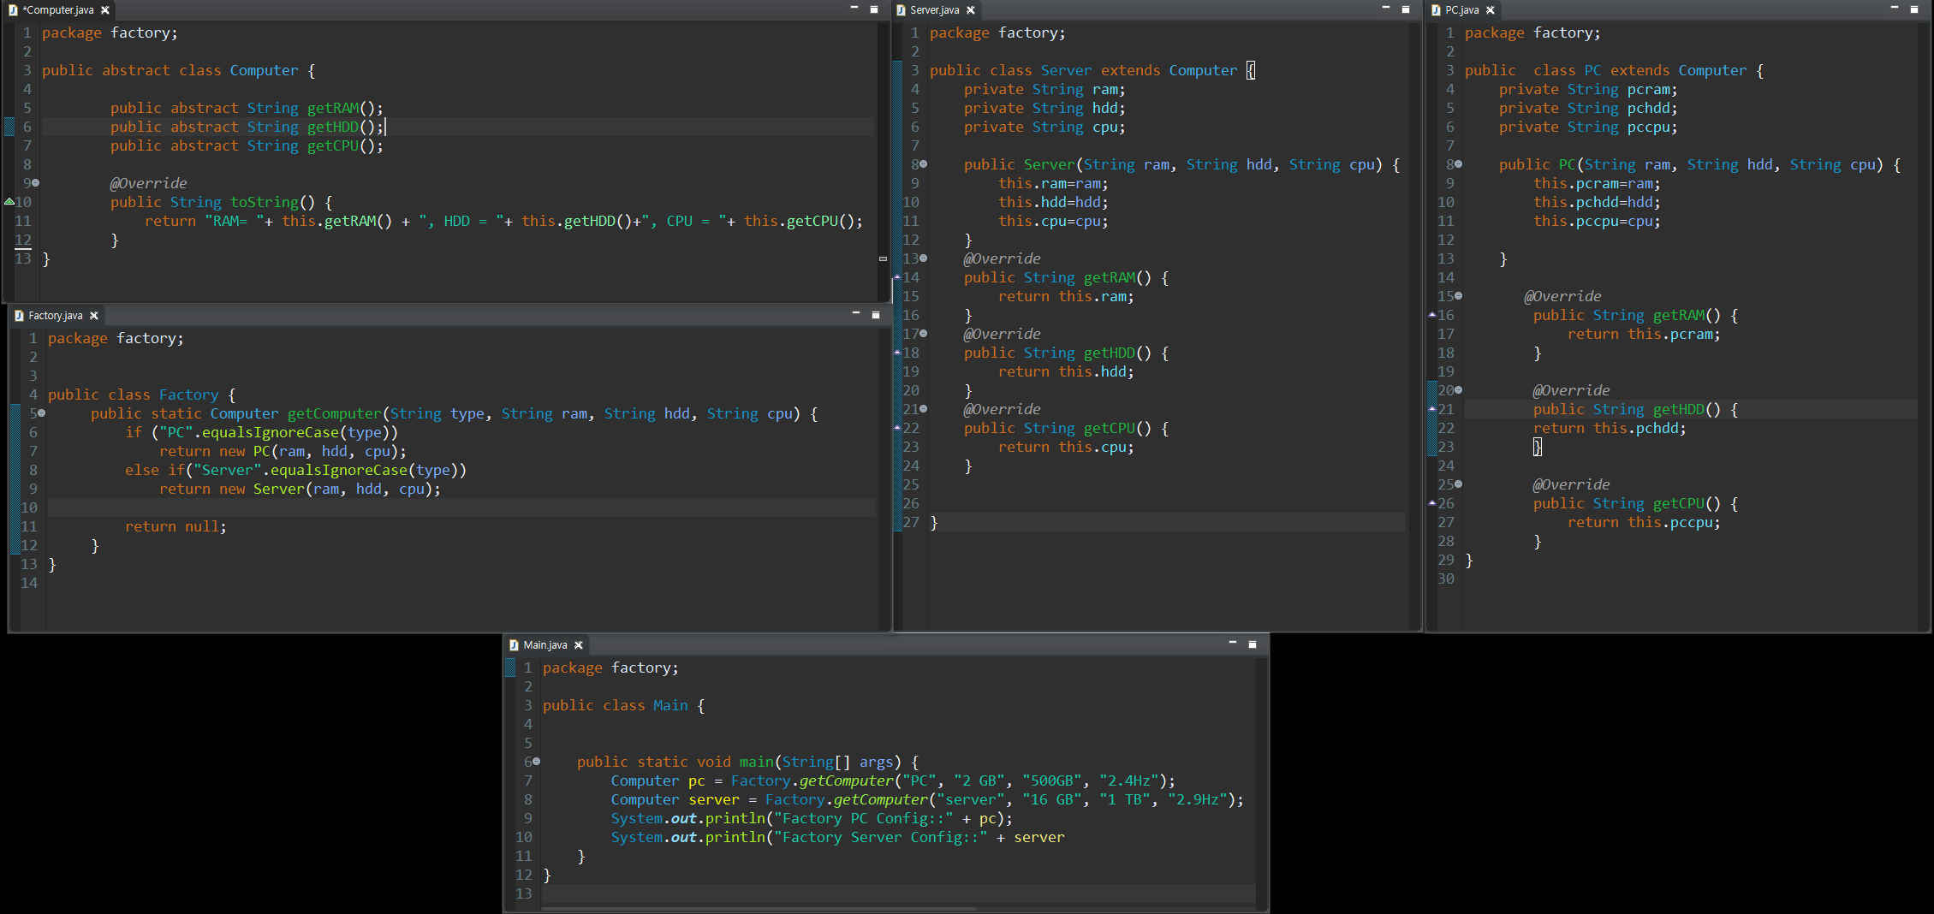Screen dimensions: 1934x914
Task: Click 'return null;' in Factory.java
Action: (x=176, y=526)
